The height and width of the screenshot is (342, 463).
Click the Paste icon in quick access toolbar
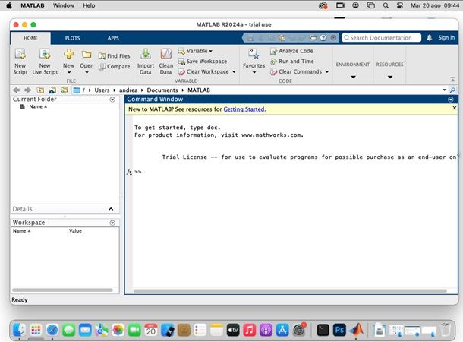point(282,37)
